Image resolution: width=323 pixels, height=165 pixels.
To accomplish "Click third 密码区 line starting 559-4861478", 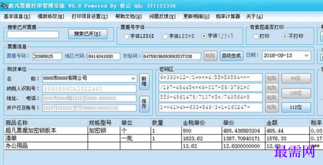I will click(x=210, y=97).
